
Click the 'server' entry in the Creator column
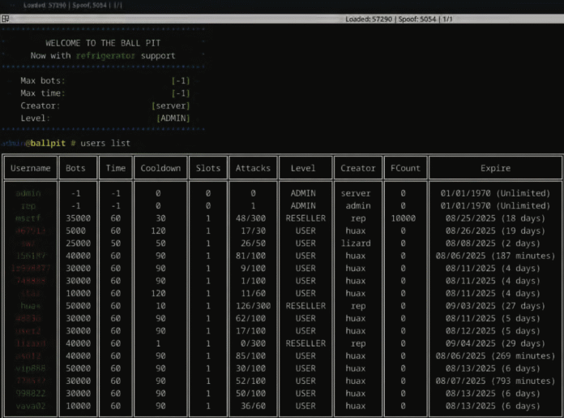coord(356,193)
